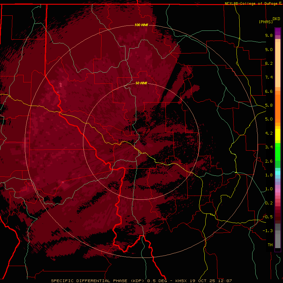Pick the purple top segment of the color bar
This screenshot has width=283, height=283.
278,31
